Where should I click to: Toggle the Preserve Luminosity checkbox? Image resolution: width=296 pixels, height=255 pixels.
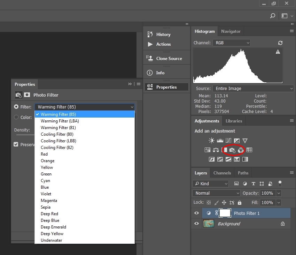pos(16,144)
